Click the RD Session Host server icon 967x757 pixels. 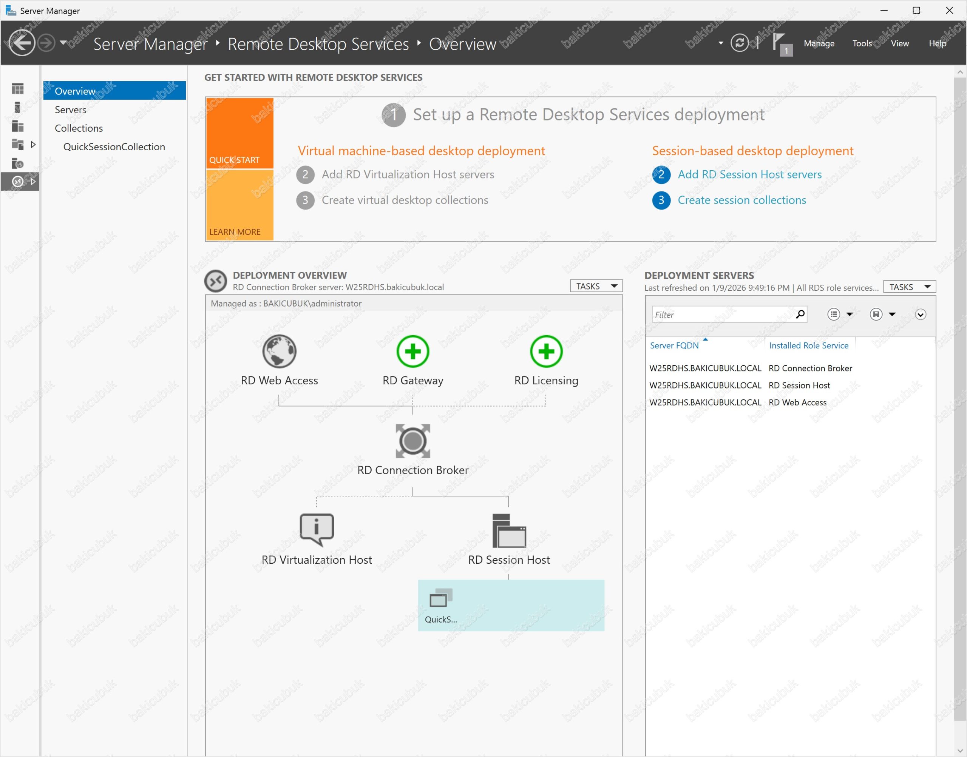pyautogui.click(x=508, y=530)
